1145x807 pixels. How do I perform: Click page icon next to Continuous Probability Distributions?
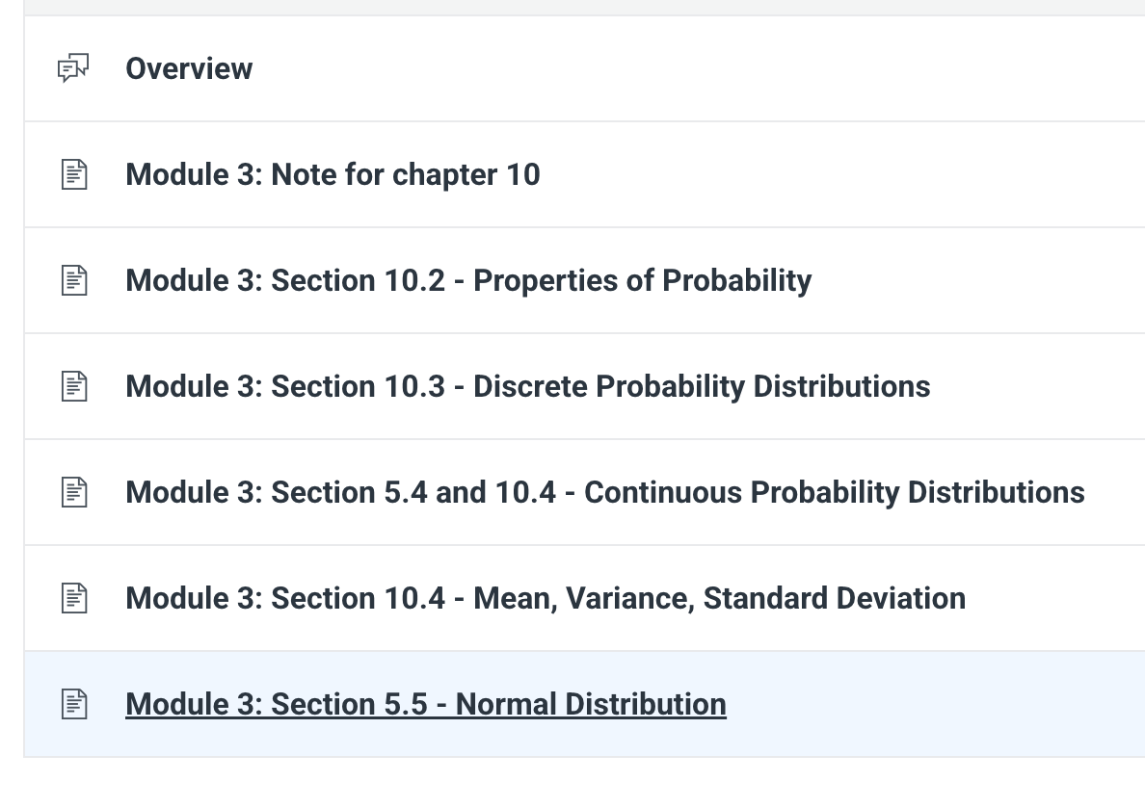(x=74, y=492)
